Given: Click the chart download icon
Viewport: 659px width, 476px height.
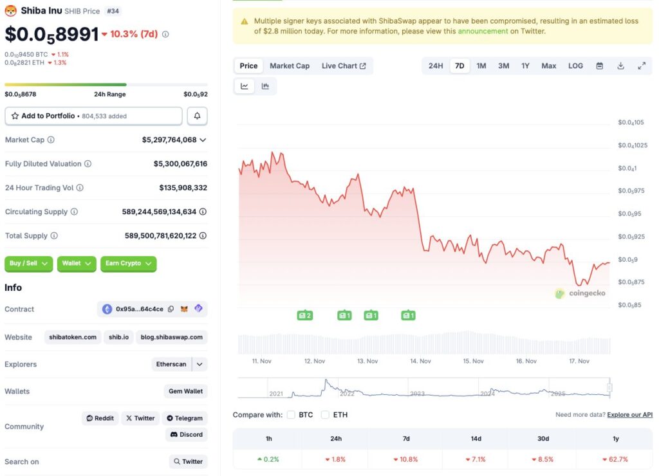Looking at the screenshot, I should coord(620,66).
